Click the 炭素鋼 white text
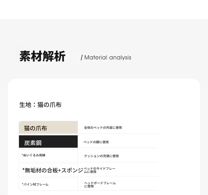This screenshot has height=195, width=208. pyautogui.click(x=33, y=143)
